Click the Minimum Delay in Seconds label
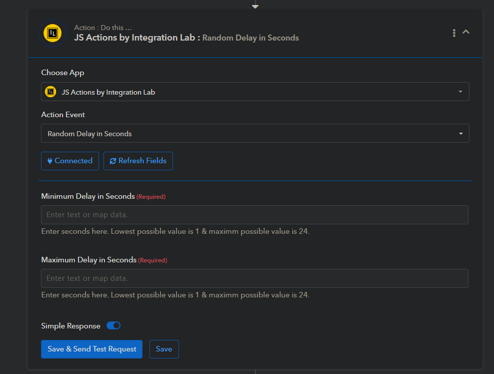The height and width of the screenshot is (374, 494). [88, 196]
